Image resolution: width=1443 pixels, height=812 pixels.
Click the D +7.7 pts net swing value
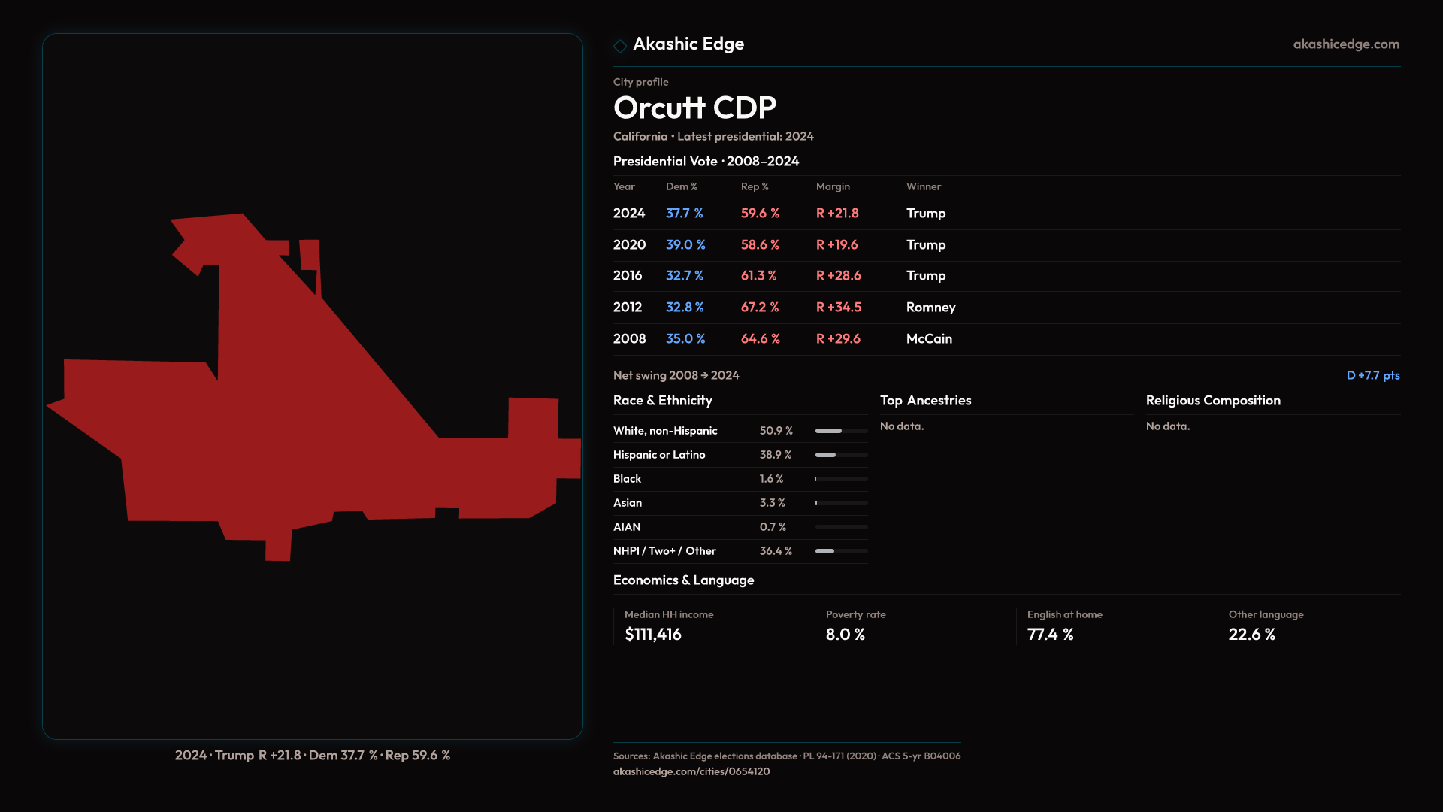point(1372,375)
